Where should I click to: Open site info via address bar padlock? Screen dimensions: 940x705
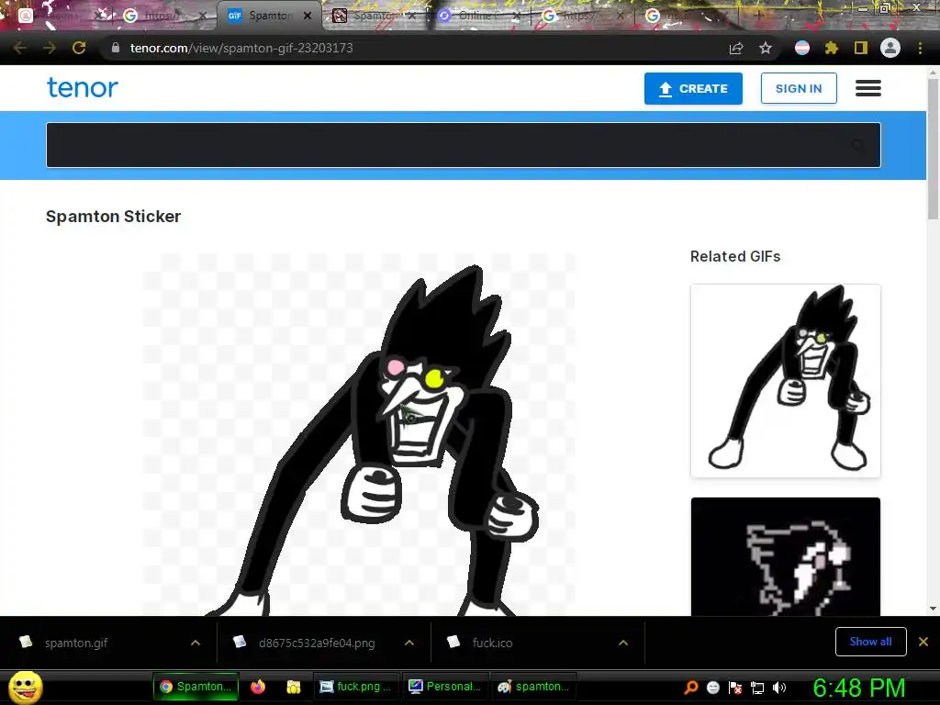116,48
